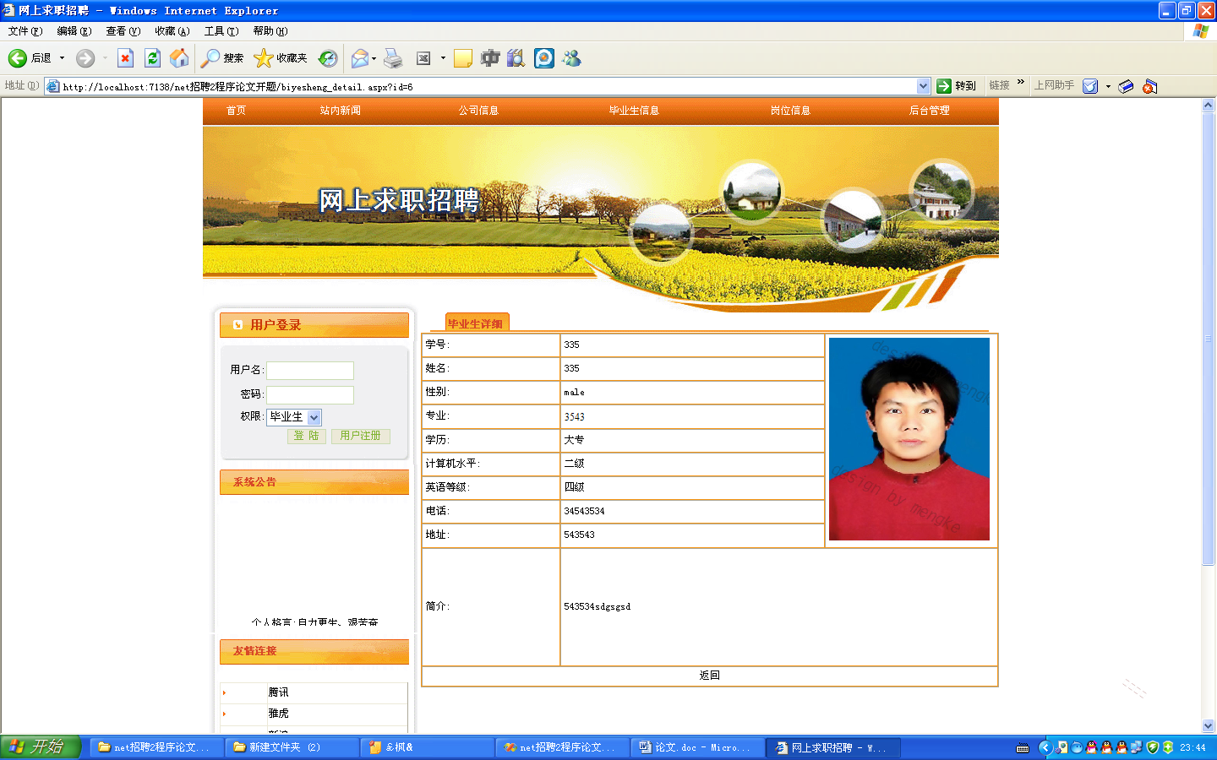Open the Back button dropdown arrow
Image resolution: width=1217 pixels, height=760 pixels.
click(x=60, y=57)
